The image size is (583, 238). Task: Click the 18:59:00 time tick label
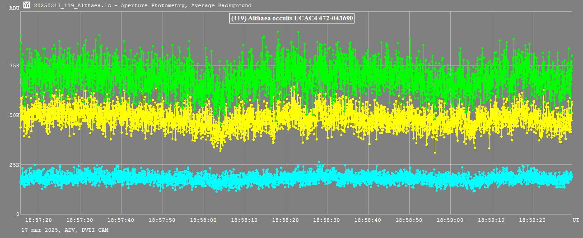tap(451, 220)
